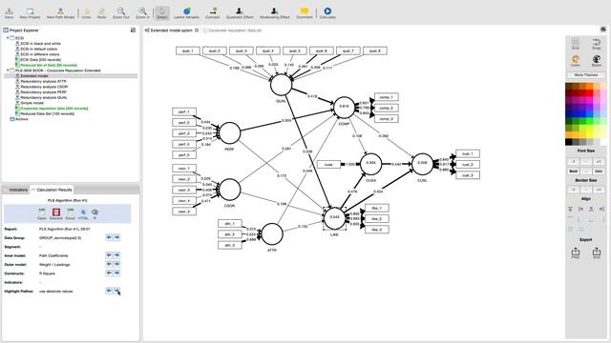Viewport: 611px width, 343px height.
Task: Export results to R
Action: [x=95, y=213]
